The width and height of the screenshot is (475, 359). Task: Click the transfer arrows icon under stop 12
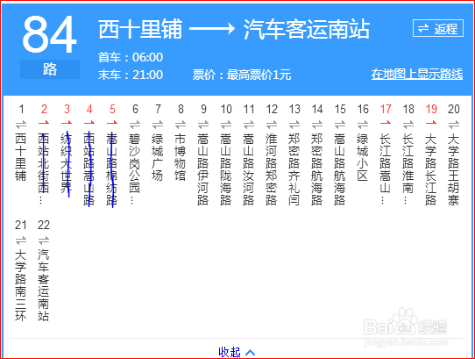[x=272, y=125]
